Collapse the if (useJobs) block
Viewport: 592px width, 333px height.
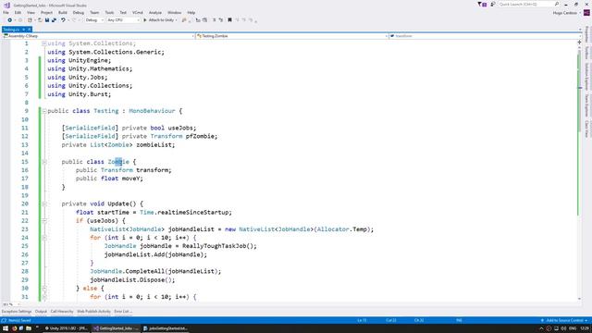44,220
